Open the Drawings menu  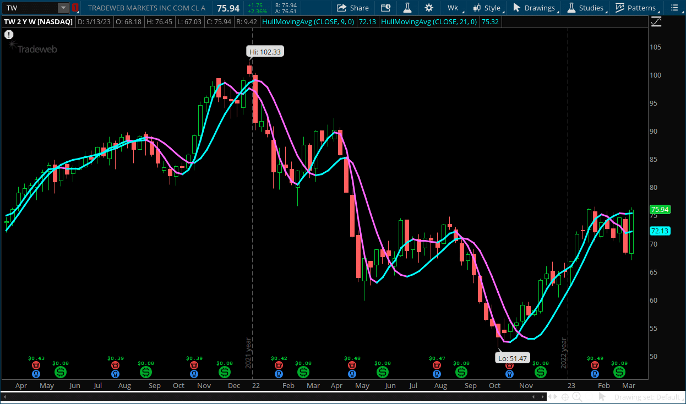point(534,8)
